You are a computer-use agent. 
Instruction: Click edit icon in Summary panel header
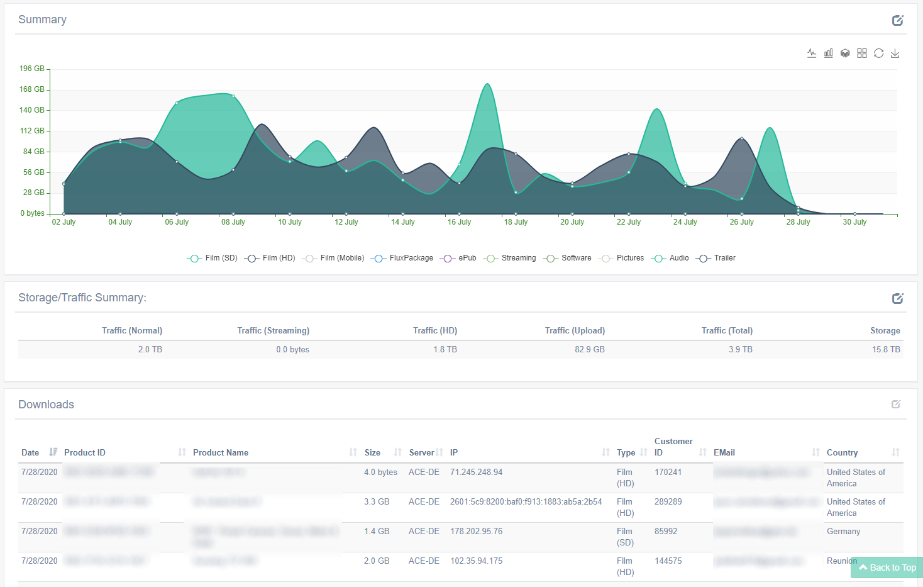click(897, 21)
